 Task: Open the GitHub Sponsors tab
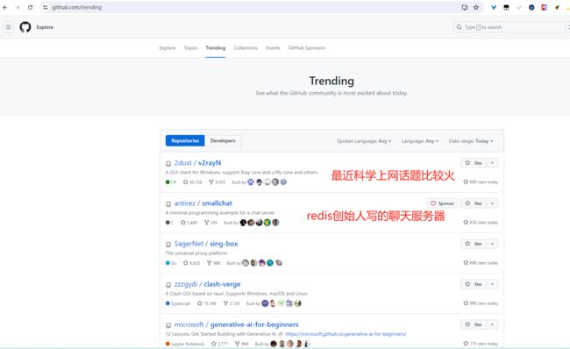pyautogui.click(x=307, y=48)
